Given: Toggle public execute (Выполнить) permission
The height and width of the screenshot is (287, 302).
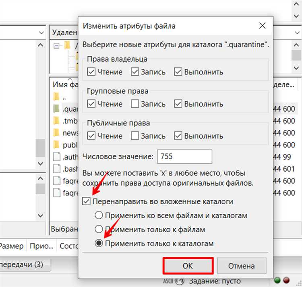Looking at the screenshot, I should point(178,136).
